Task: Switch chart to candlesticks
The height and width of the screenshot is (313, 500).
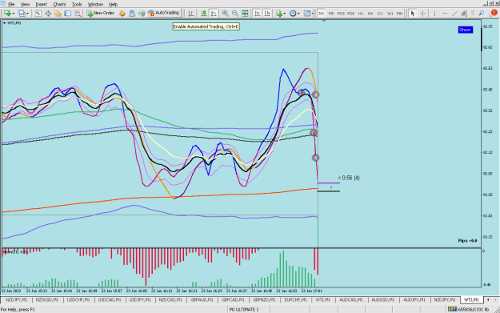Action: coord(203,13)
